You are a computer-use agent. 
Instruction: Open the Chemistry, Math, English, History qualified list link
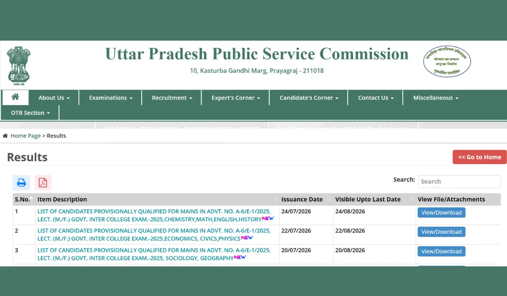click(x=154, y=215)
